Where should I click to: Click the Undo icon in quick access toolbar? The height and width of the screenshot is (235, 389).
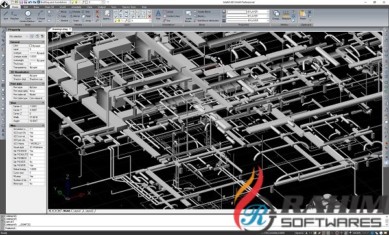click(x=29, y=2)
